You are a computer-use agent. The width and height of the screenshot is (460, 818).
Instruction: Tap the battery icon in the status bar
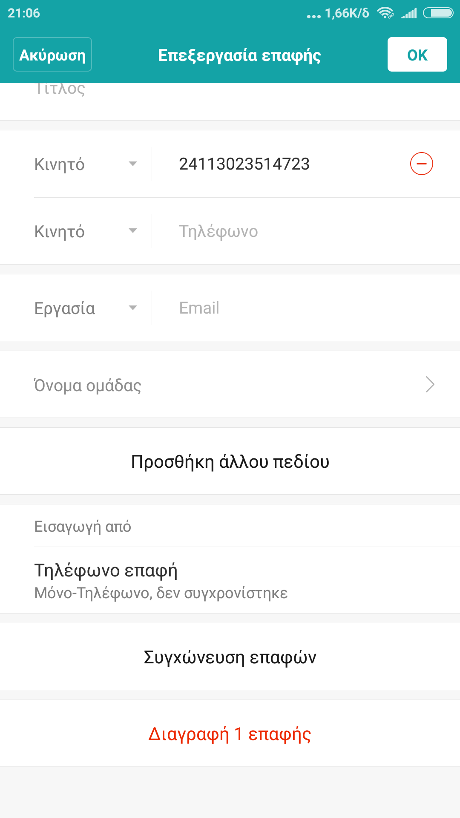(438, 13)
